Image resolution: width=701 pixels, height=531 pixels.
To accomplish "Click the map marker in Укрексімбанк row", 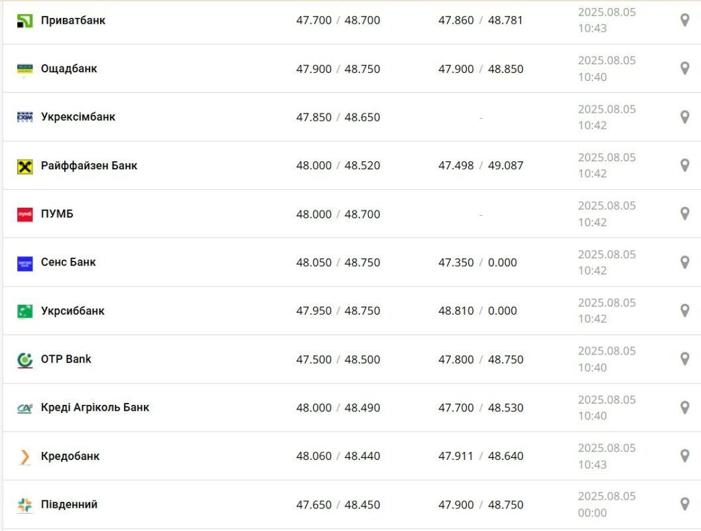I will tap(684, 117).
